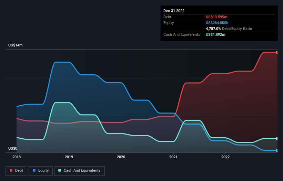The width and height of the screenshot is (283, 181).
Task: Toggle the Equity series legend button
Action: click(41, 171)
